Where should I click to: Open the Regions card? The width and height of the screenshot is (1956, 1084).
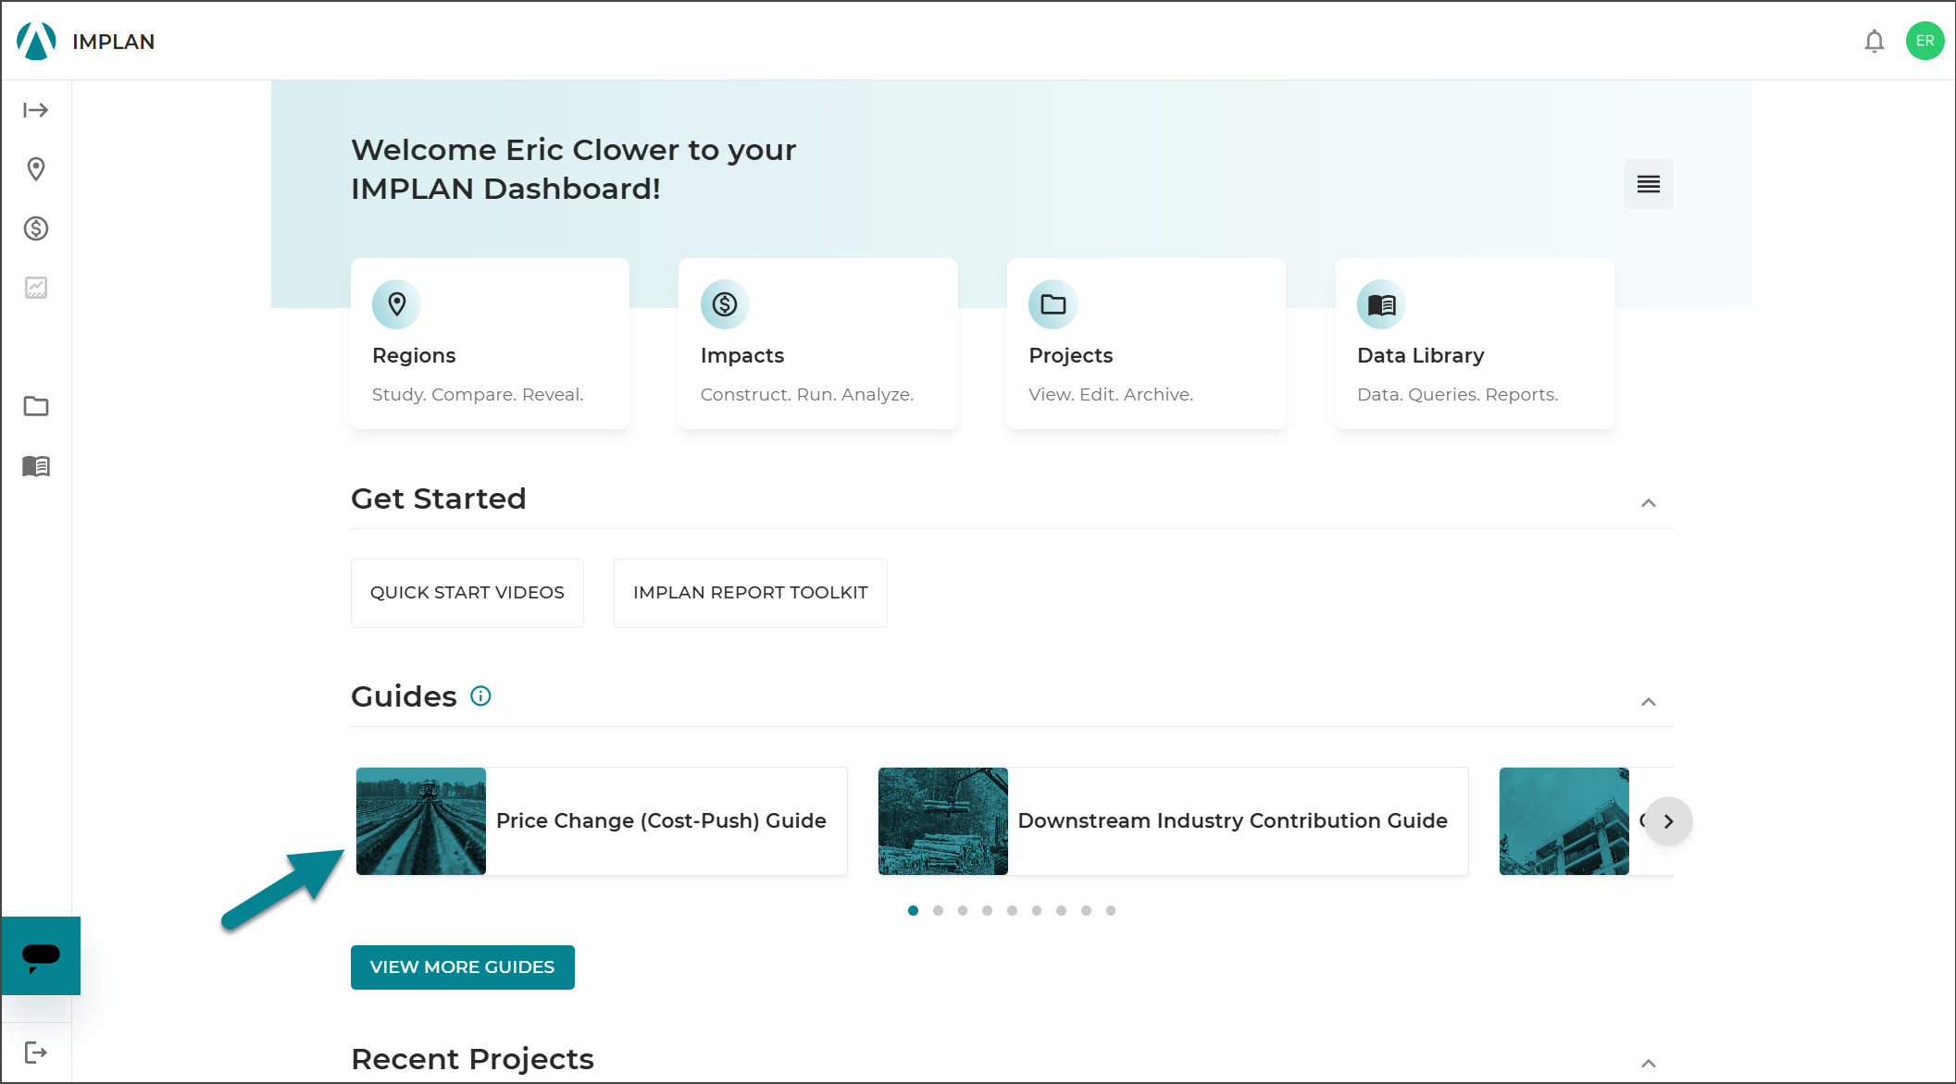pyautogui.click(x=491, y=343)
